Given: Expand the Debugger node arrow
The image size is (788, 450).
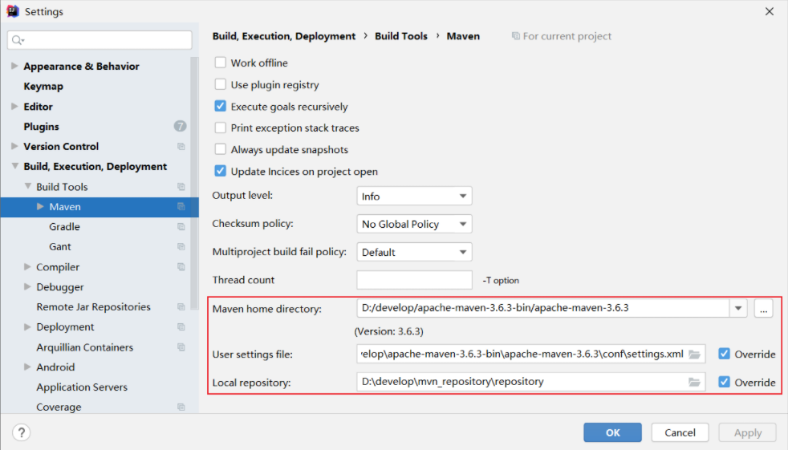Looking at the screenshot, I should [27, 287].
